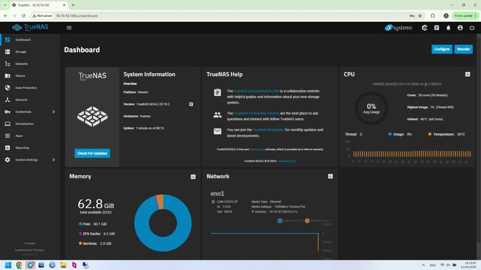
Task: Open Storage page in sidebar
Action: coord(30,52)
